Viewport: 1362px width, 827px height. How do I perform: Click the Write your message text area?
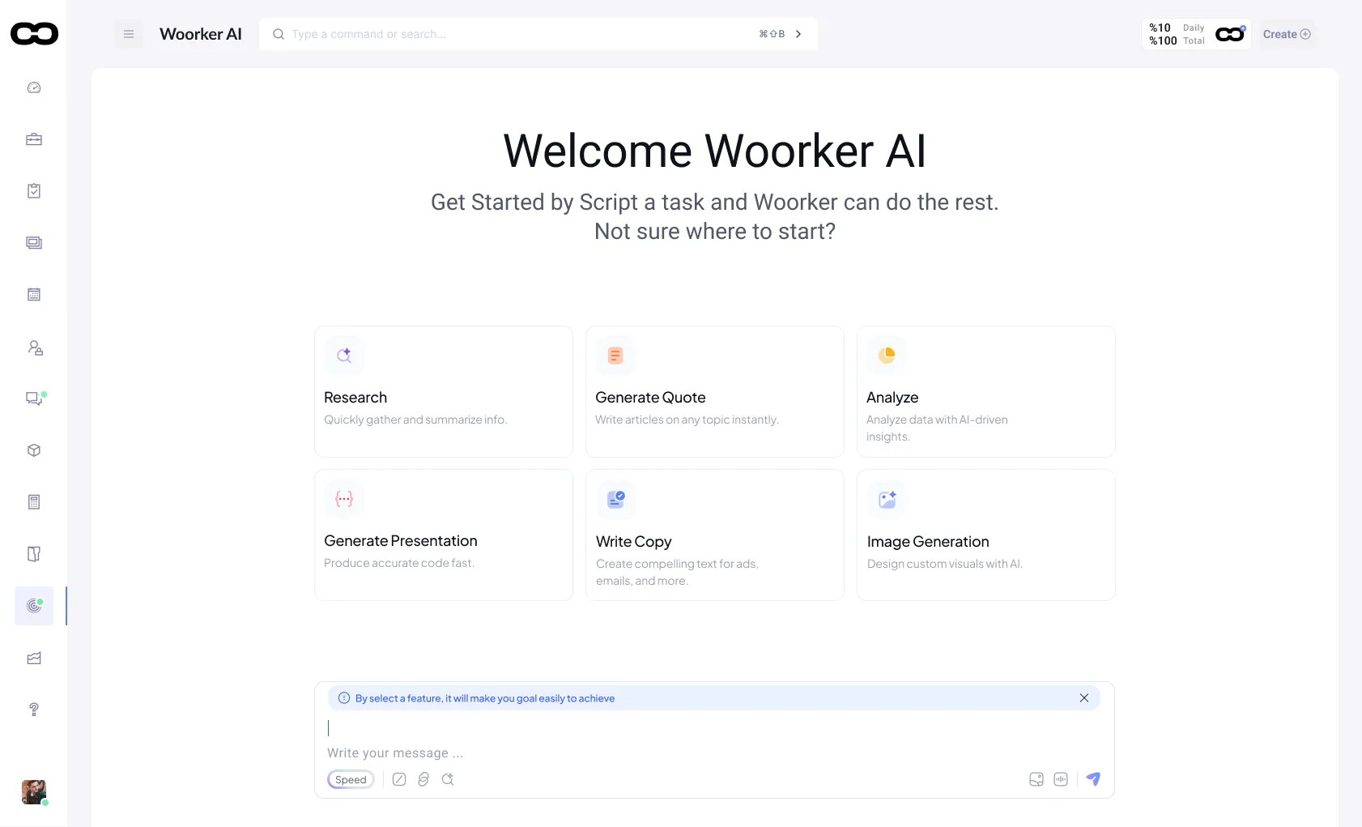pyautogui.click(x=714, y=740)
